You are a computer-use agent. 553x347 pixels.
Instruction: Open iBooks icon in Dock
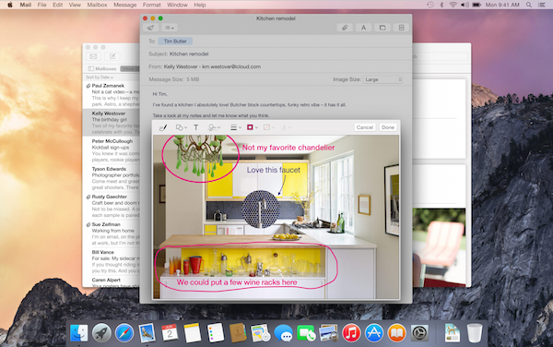click(396, 333)
